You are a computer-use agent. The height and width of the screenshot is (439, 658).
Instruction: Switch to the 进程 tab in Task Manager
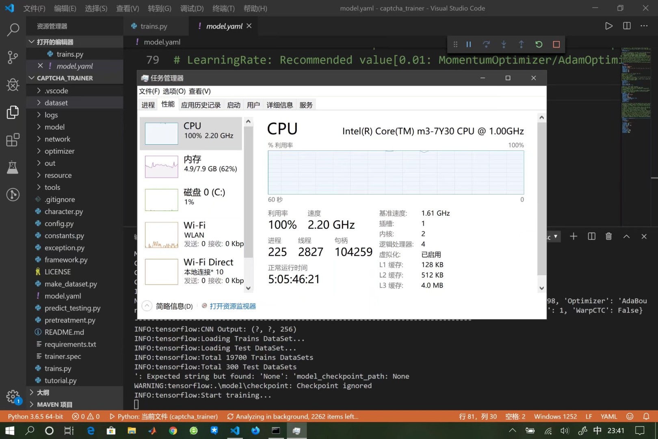coord(148,105)
